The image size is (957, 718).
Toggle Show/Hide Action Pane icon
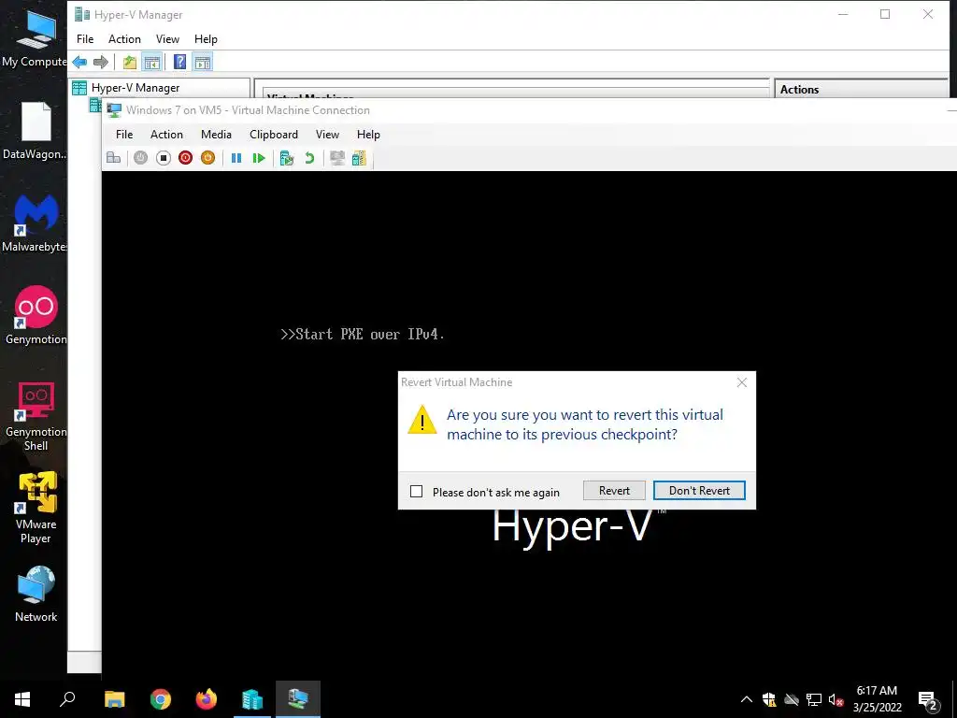pyautogui.click(x=203, y=62)
